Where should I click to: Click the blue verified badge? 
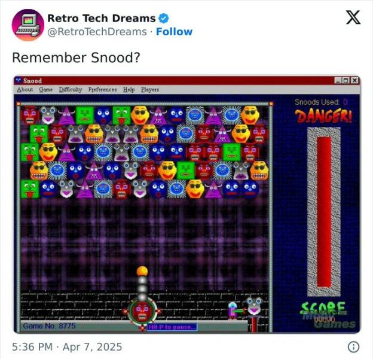[164, 19]
